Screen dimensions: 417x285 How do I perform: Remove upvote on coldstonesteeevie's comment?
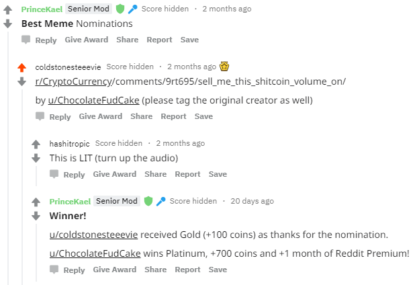21,68
